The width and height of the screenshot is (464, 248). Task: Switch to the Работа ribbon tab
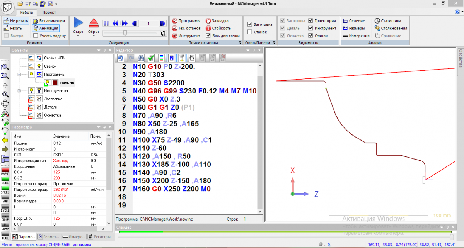tap(27, 12)
